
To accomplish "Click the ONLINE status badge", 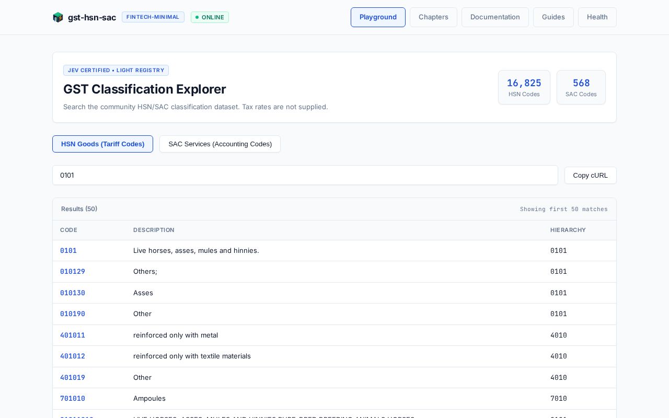I will [210, 17].
